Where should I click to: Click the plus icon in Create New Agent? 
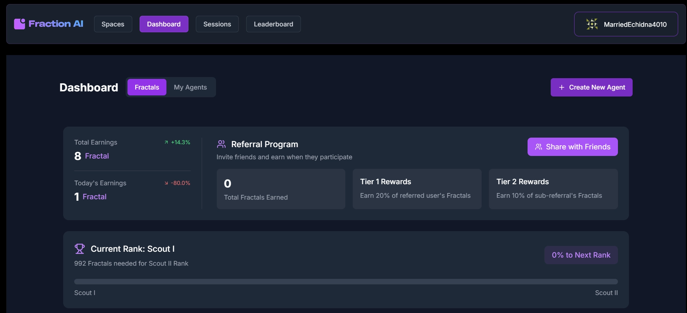(561, 87)
